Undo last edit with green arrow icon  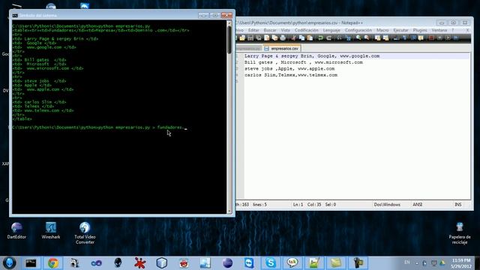tap(320, 38)
